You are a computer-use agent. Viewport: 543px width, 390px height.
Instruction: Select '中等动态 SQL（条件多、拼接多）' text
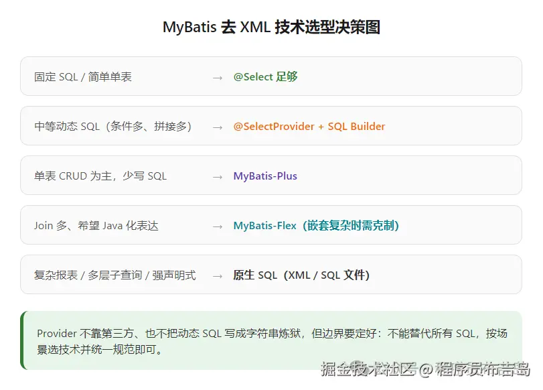pos(113,126)
